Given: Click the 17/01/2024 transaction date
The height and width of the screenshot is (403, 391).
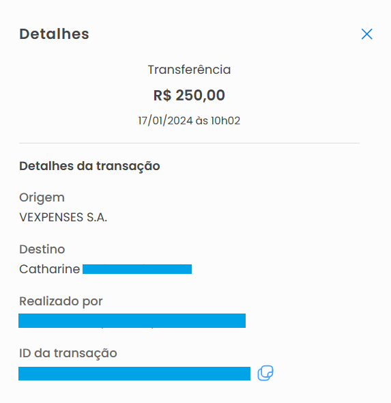Looking at the screenshot, I should tap(165, 120).
